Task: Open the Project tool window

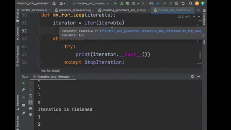Action: (x=18, y=15)
